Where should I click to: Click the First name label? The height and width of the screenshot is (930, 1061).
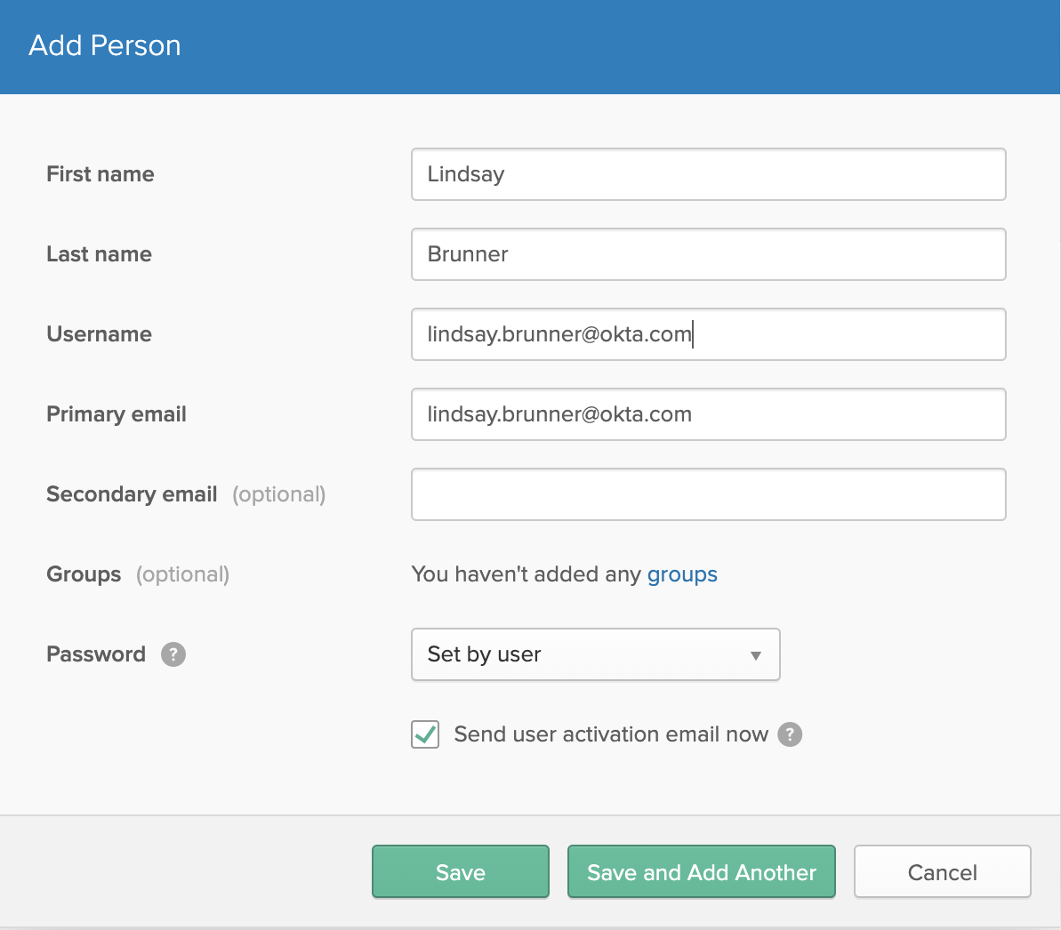pos(100,174)
